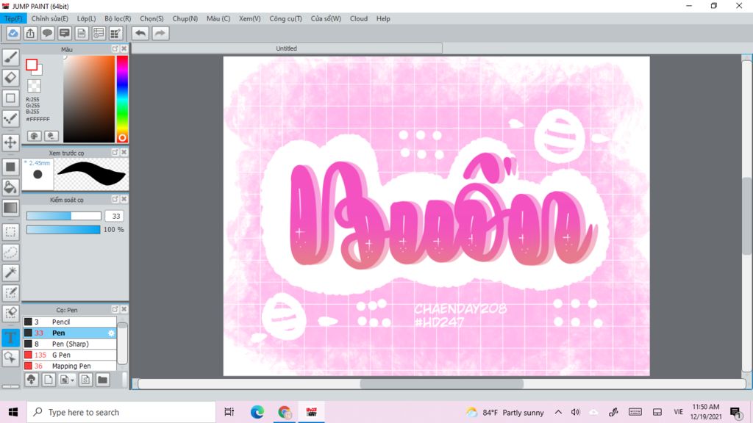Viewport: 753px width, 423px height.
Task: Show hidden system tray icons
Action: 558,413
